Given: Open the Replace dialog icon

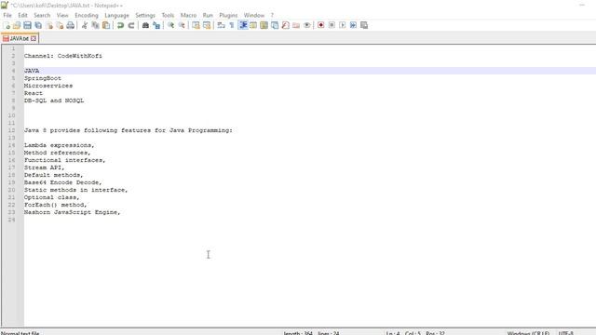Looking at the screenshot, I should click(156, 25).
